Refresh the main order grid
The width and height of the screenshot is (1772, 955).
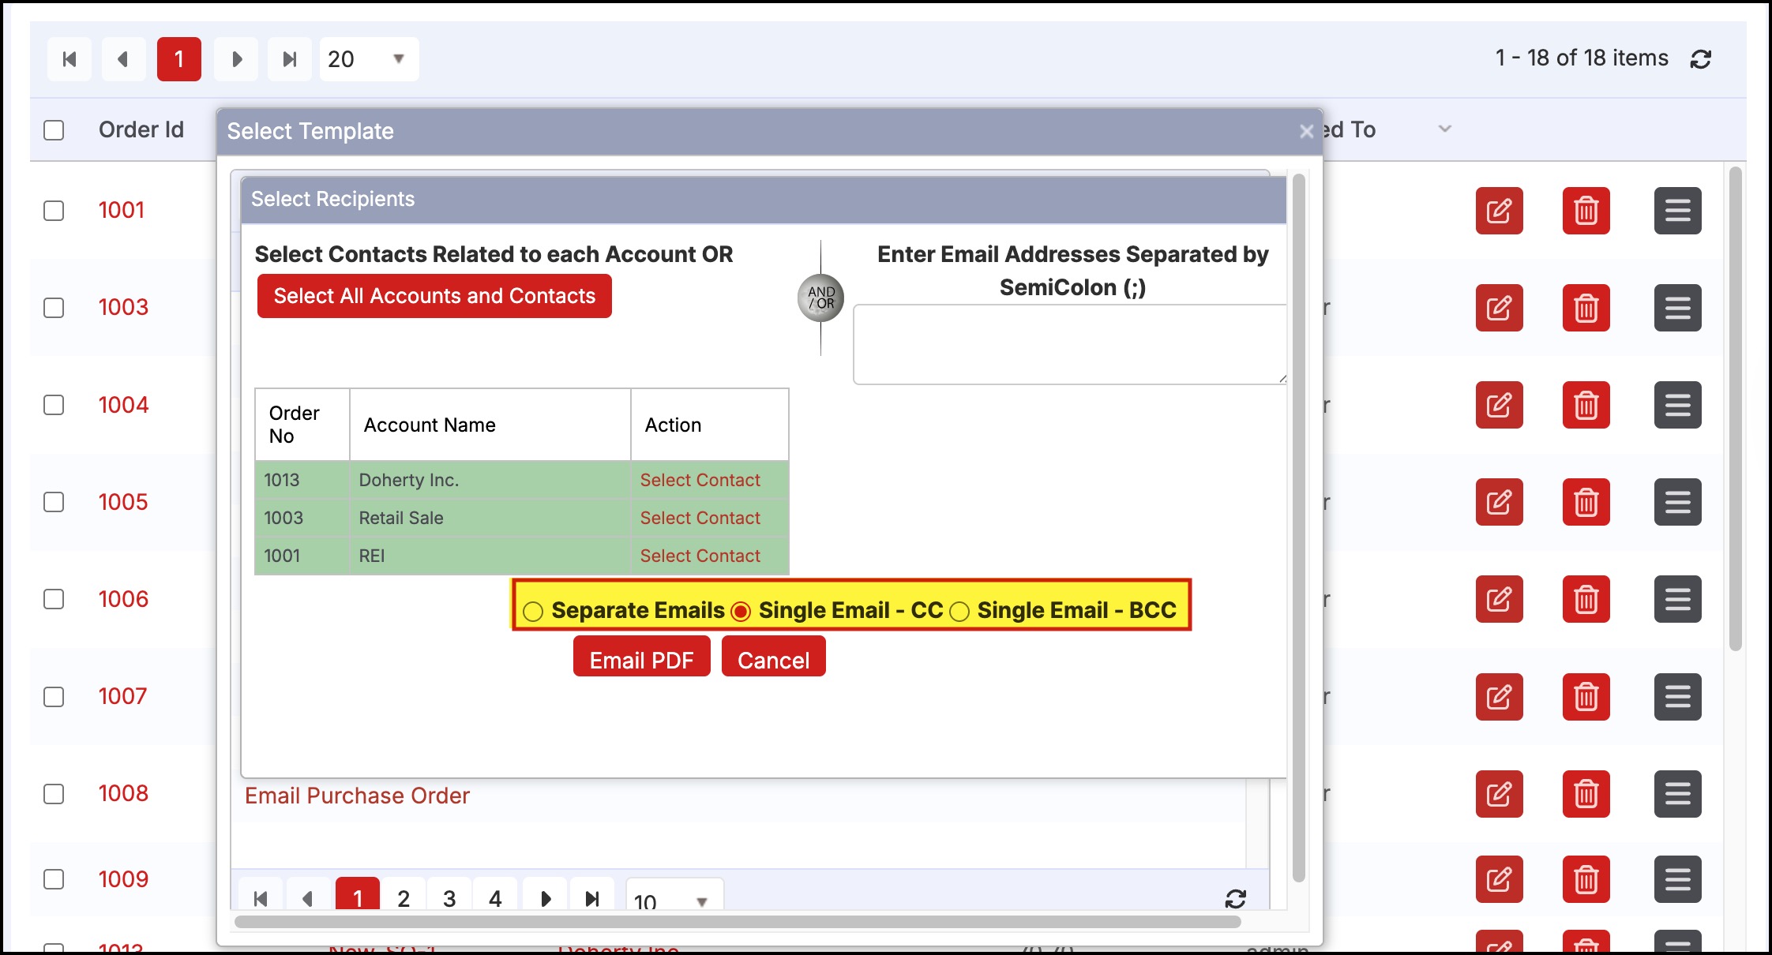pyautogui.click(x=1701, y=59)
